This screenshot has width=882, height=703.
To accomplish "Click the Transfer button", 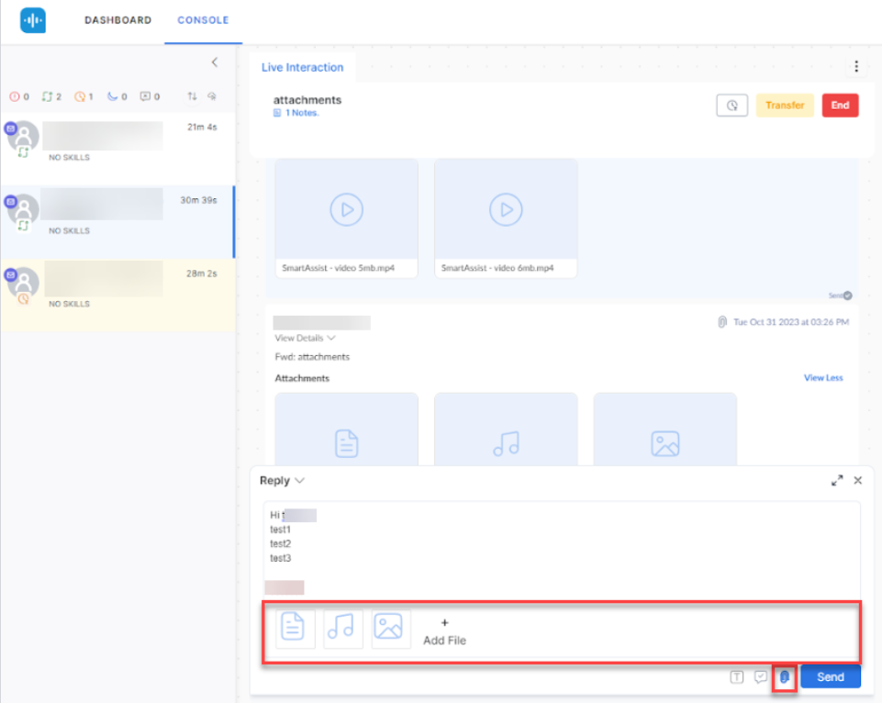I will [784, 106].
